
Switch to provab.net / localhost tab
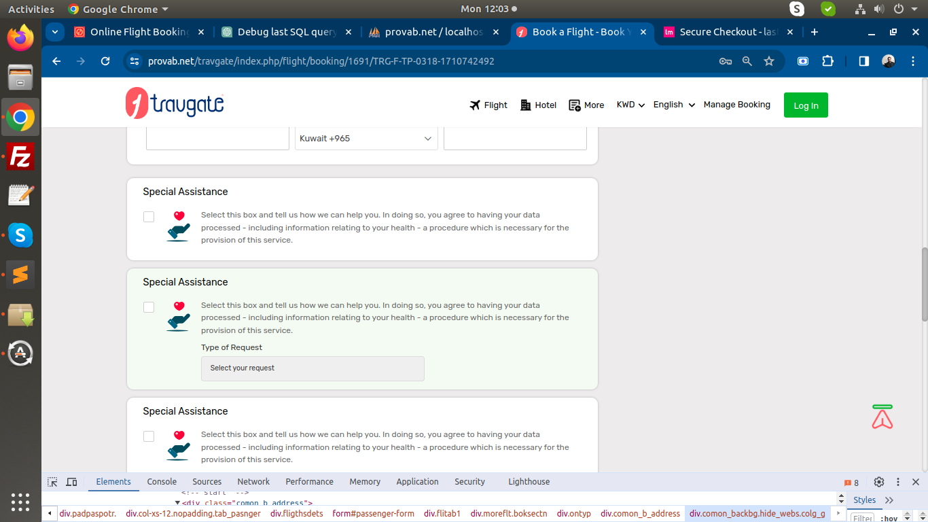[434, 32]
